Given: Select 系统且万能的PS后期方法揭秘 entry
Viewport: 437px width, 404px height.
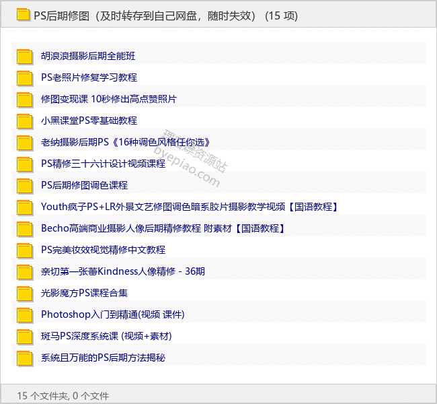Looking at the screenshot, I should point(103,358).
